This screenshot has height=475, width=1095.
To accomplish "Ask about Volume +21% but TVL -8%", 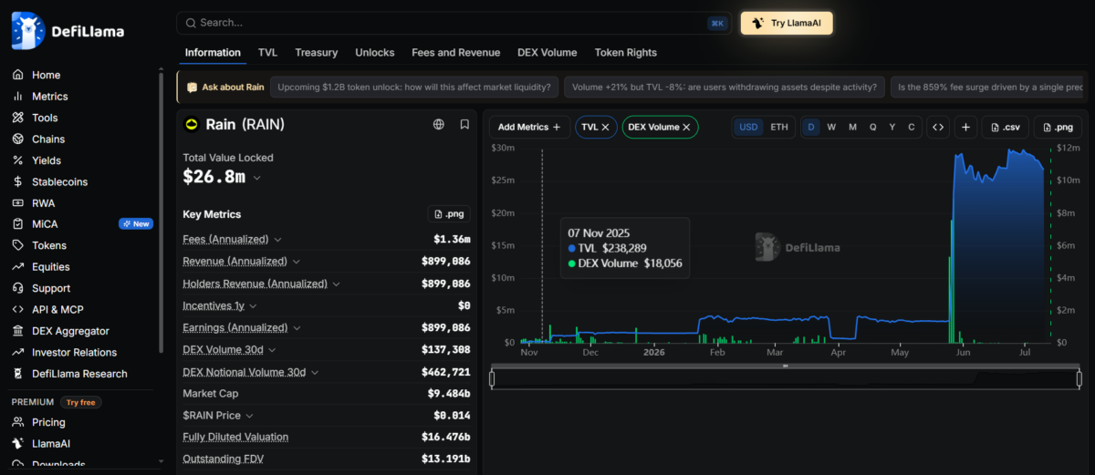I will click(x=725, y=88).
